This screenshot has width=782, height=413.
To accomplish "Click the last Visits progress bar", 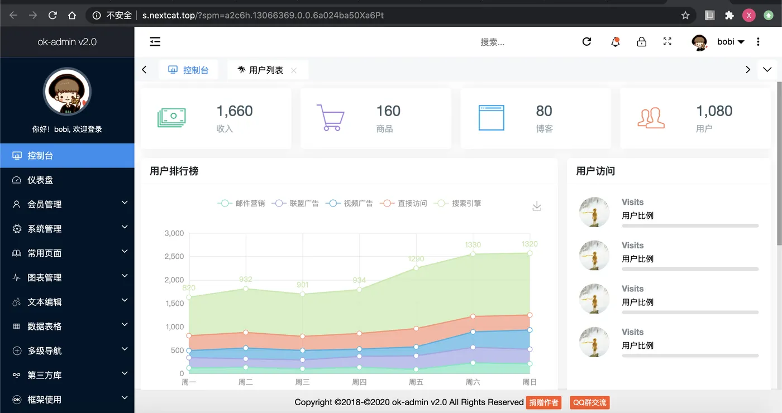I will 690,356.
